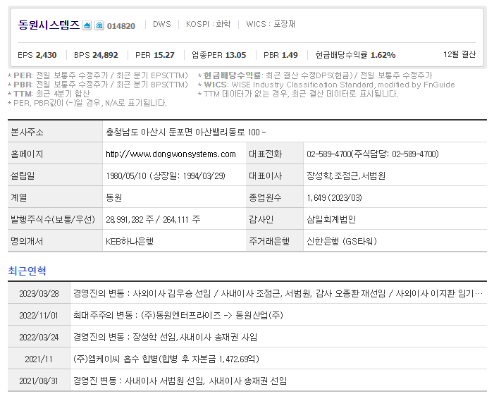This screenshot has height=401, width=494.
Task: Click the DWS label
Action: tap(162, 24)
